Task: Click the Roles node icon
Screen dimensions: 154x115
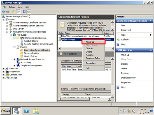Action: [7, 19]
